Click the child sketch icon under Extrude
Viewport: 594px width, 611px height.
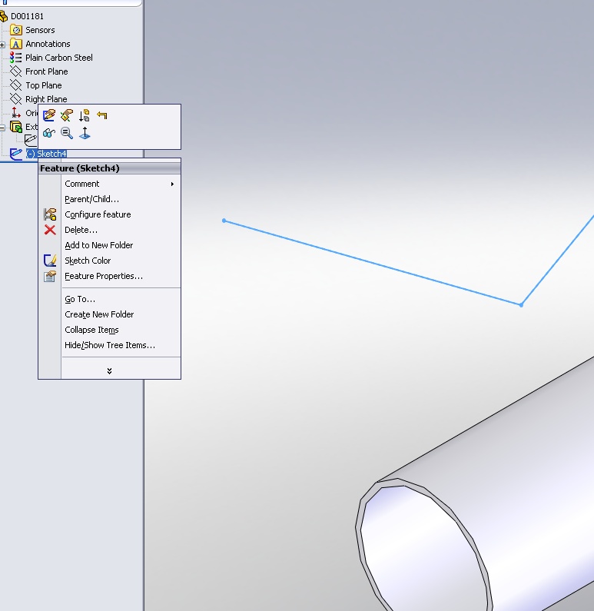31,140
